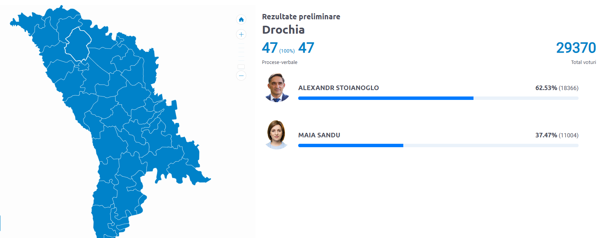This screenshot has width=604, height=238.
Task: Click the Rezultate preliminare title
Action: tap(301, 17)
